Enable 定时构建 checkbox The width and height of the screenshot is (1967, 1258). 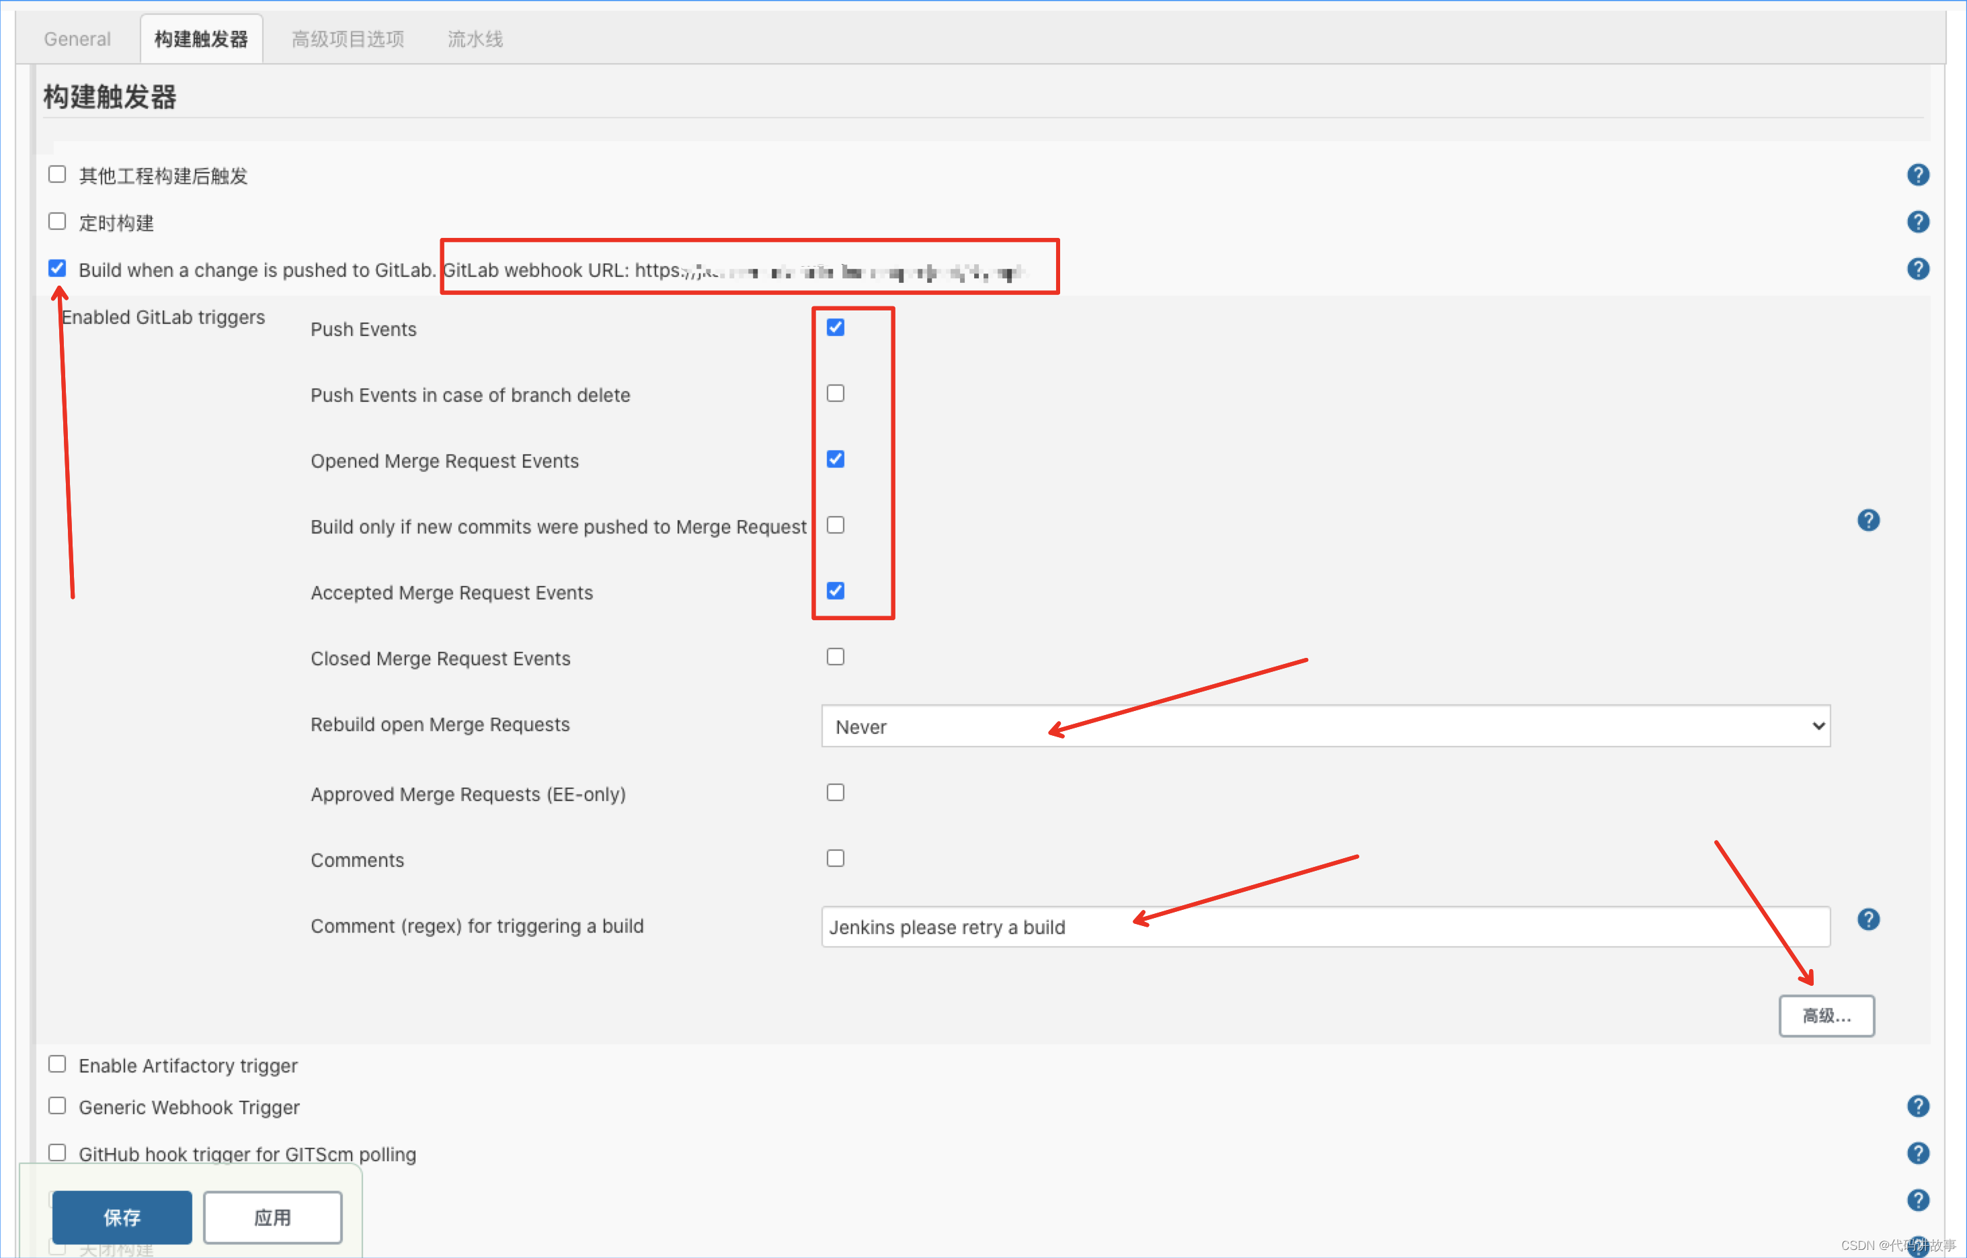pyautogui.click(x=57, y=221)
